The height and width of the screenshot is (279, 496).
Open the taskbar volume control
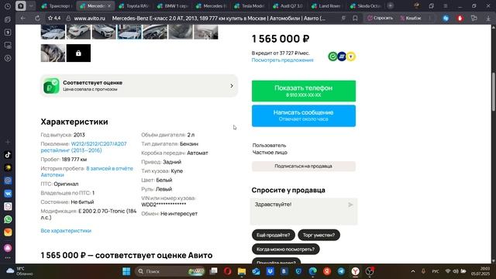[x=456, y=271]
